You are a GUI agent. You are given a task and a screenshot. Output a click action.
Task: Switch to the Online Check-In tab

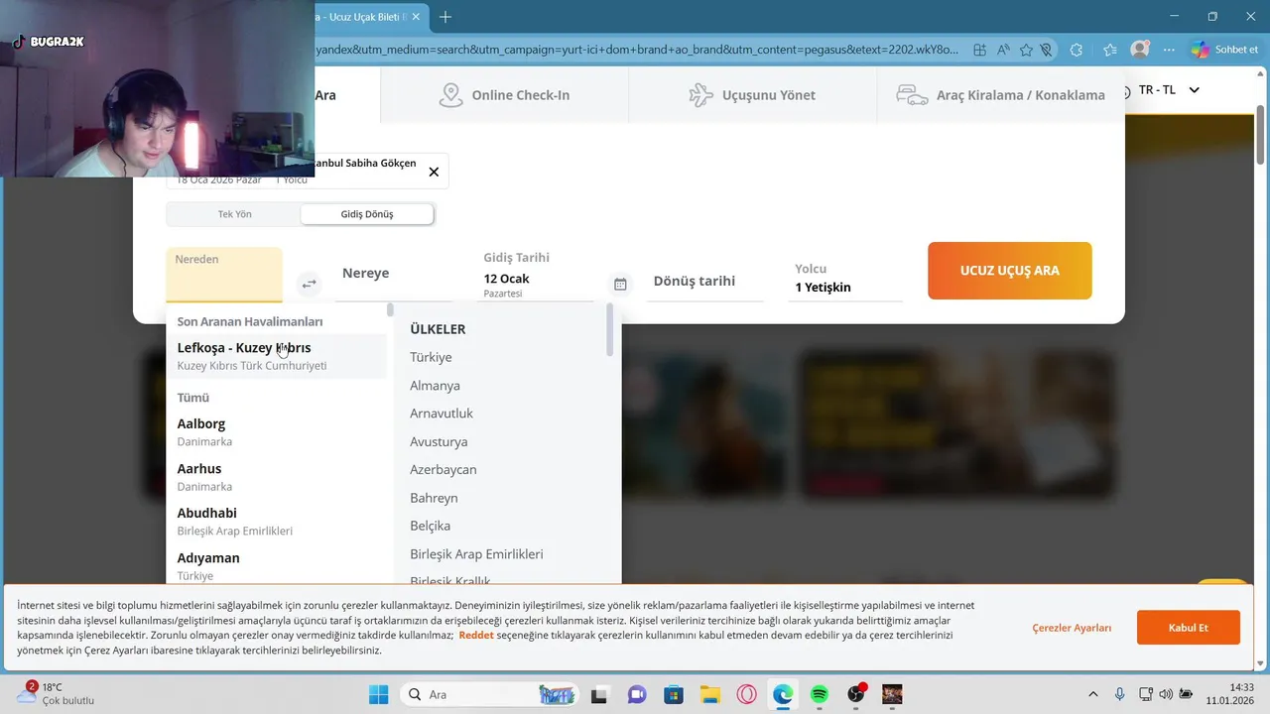(x=505, y=95)
